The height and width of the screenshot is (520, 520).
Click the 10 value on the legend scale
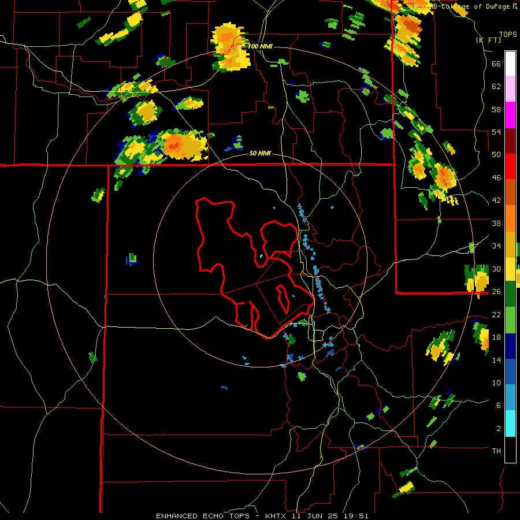click(496, 382)
